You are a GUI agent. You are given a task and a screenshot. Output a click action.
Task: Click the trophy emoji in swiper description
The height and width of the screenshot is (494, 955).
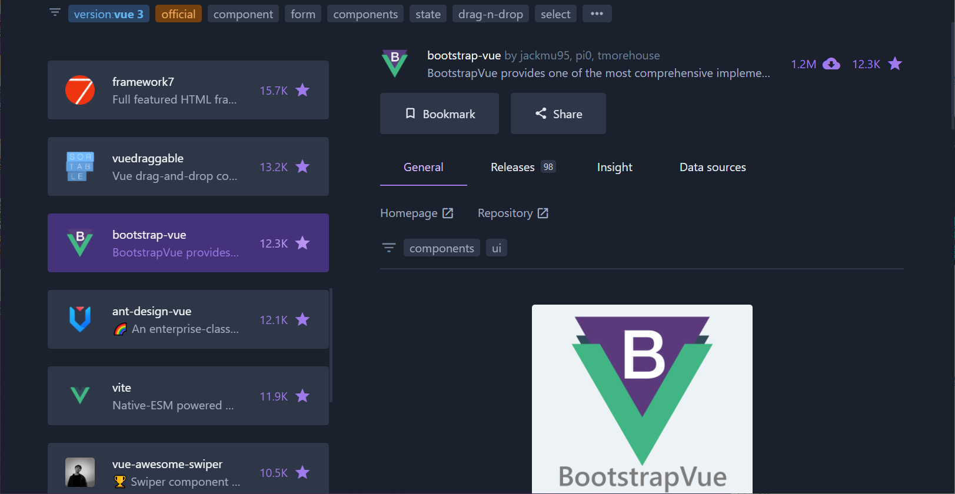point(120,482)
